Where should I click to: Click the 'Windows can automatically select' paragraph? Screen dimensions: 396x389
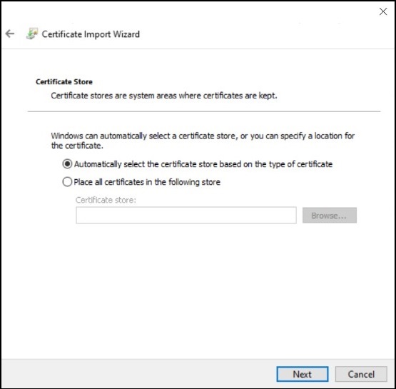point(203,141)
